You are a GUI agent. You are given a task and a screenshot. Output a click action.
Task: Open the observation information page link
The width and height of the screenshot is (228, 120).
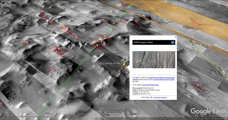(x=150, y=85)
